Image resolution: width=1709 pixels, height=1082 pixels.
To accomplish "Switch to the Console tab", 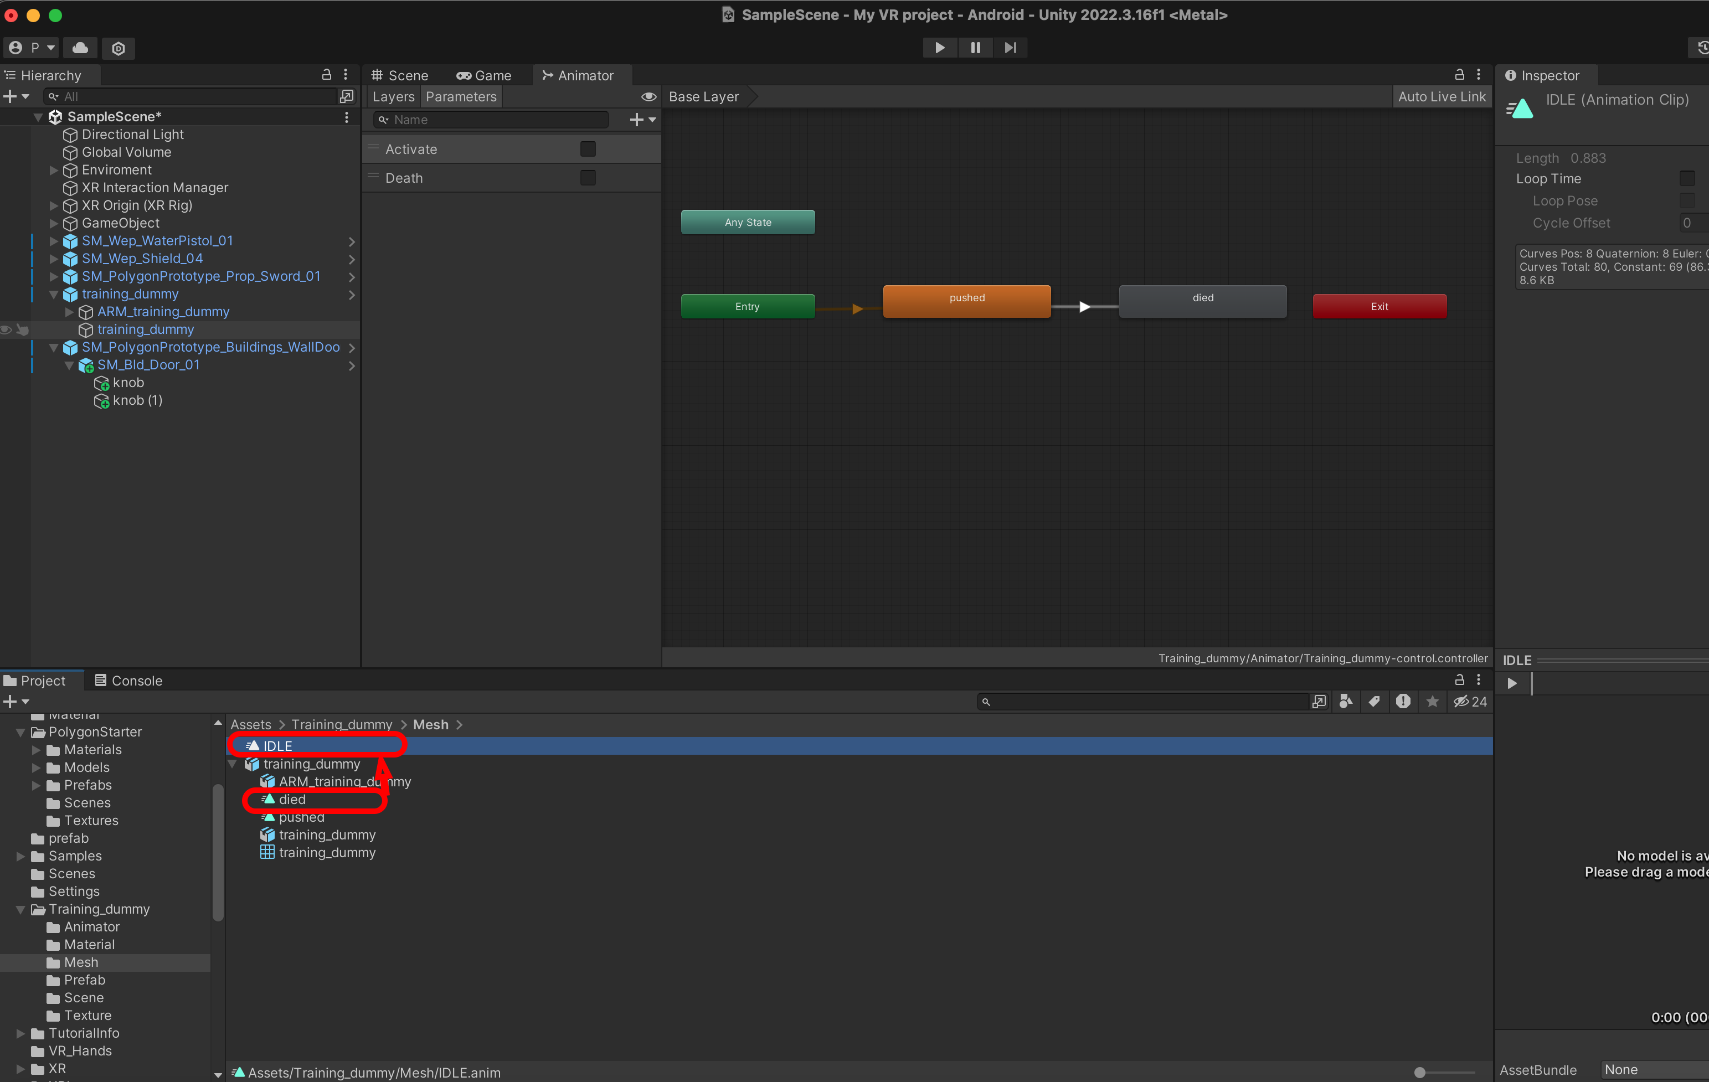I will coord(128,681).
